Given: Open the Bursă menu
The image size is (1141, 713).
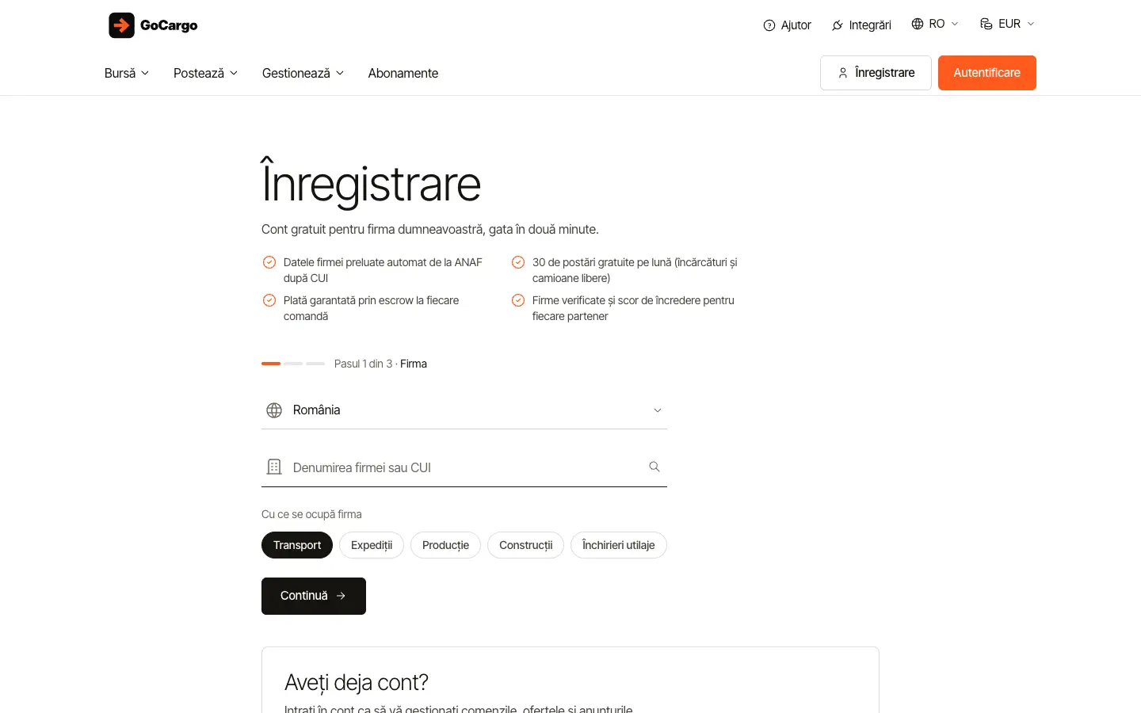Looking at the screenshot, I should point(127,73).
